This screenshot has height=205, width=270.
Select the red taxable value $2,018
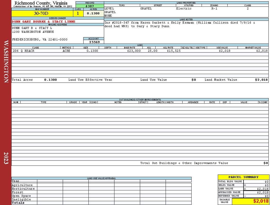261,201
